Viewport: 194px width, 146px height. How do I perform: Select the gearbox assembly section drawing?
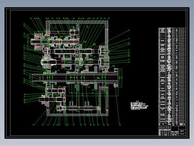coord(76,72)
